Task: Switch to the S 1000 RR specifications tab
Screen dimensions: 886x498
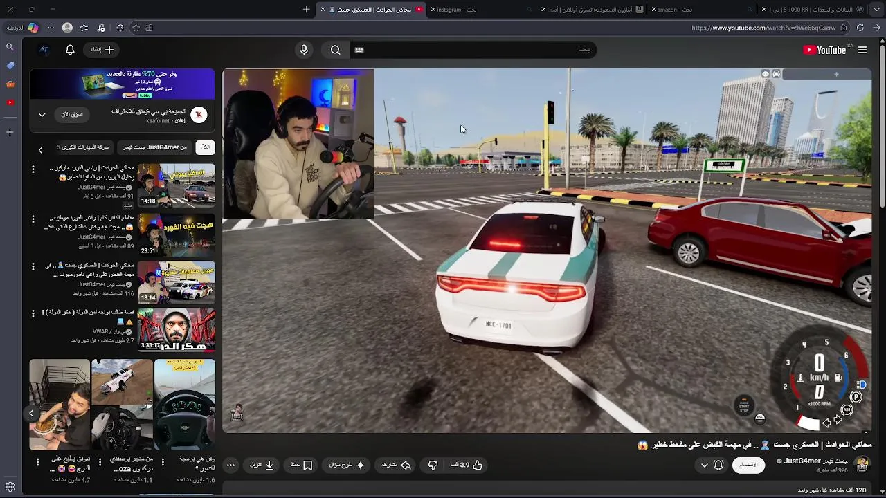Action: pos(814,9)
